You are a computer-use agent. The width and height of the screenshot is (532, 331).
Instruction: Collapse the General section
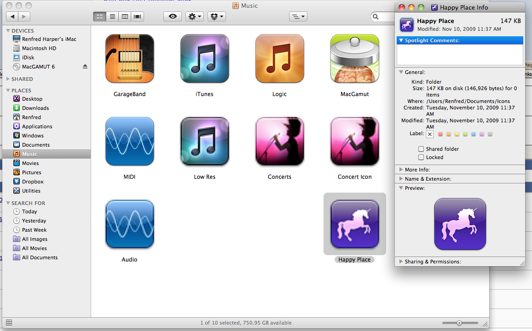401,72
